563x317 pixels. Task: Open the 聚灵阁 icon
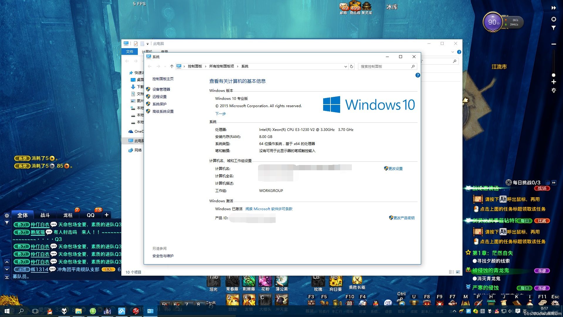tap(367, 8)
